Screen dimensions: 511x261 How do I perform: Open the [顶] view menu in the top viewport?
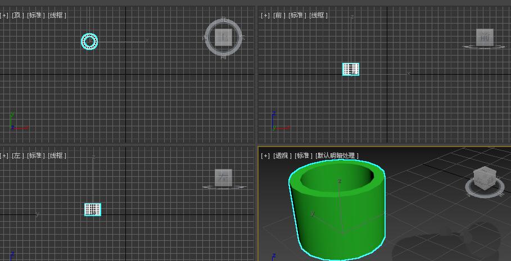point(17,15)
